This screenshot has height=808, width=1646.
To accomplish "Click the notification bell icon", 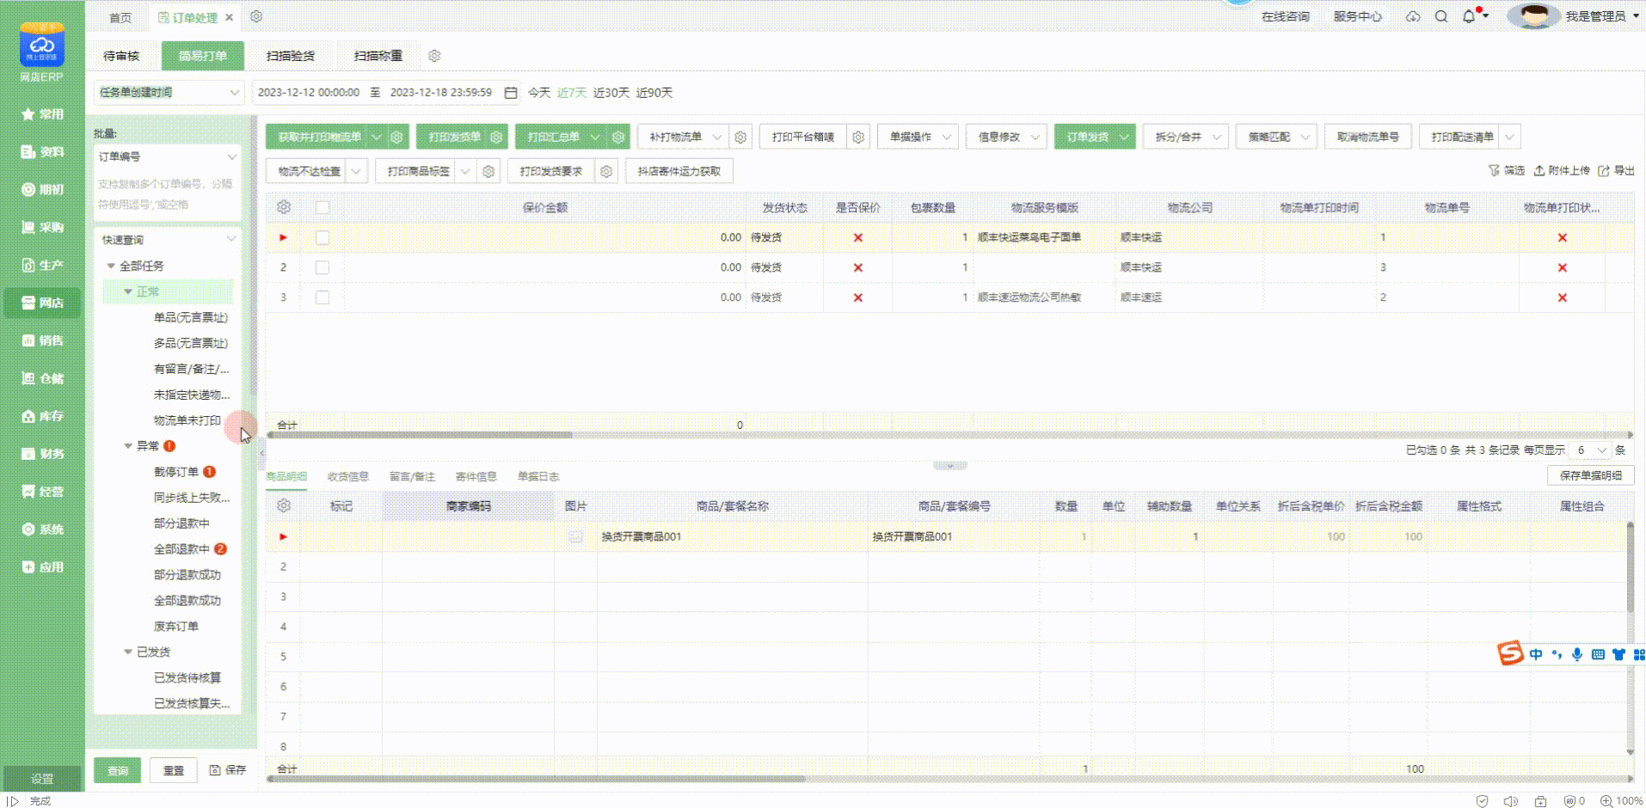I will coord(1469,16).
